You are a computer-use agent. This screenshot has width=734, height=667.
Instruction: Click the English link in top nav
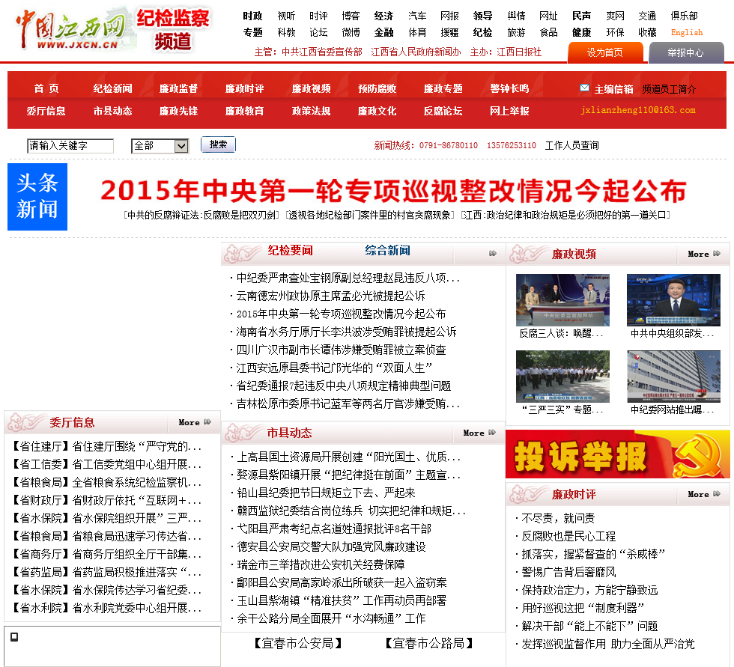click(686, 32)
